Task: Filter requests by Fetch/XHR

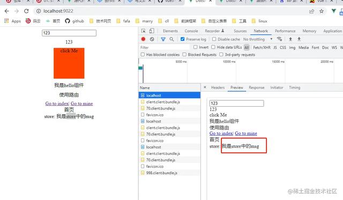Action: (x=262, y=47)
